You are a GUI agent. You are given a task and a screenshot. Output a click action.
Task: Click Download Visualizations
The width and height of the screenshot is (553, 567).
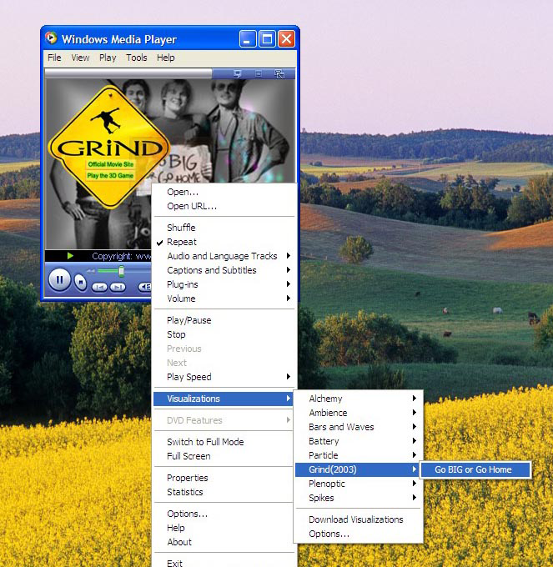pyautogui.click(x=358, y=519)
